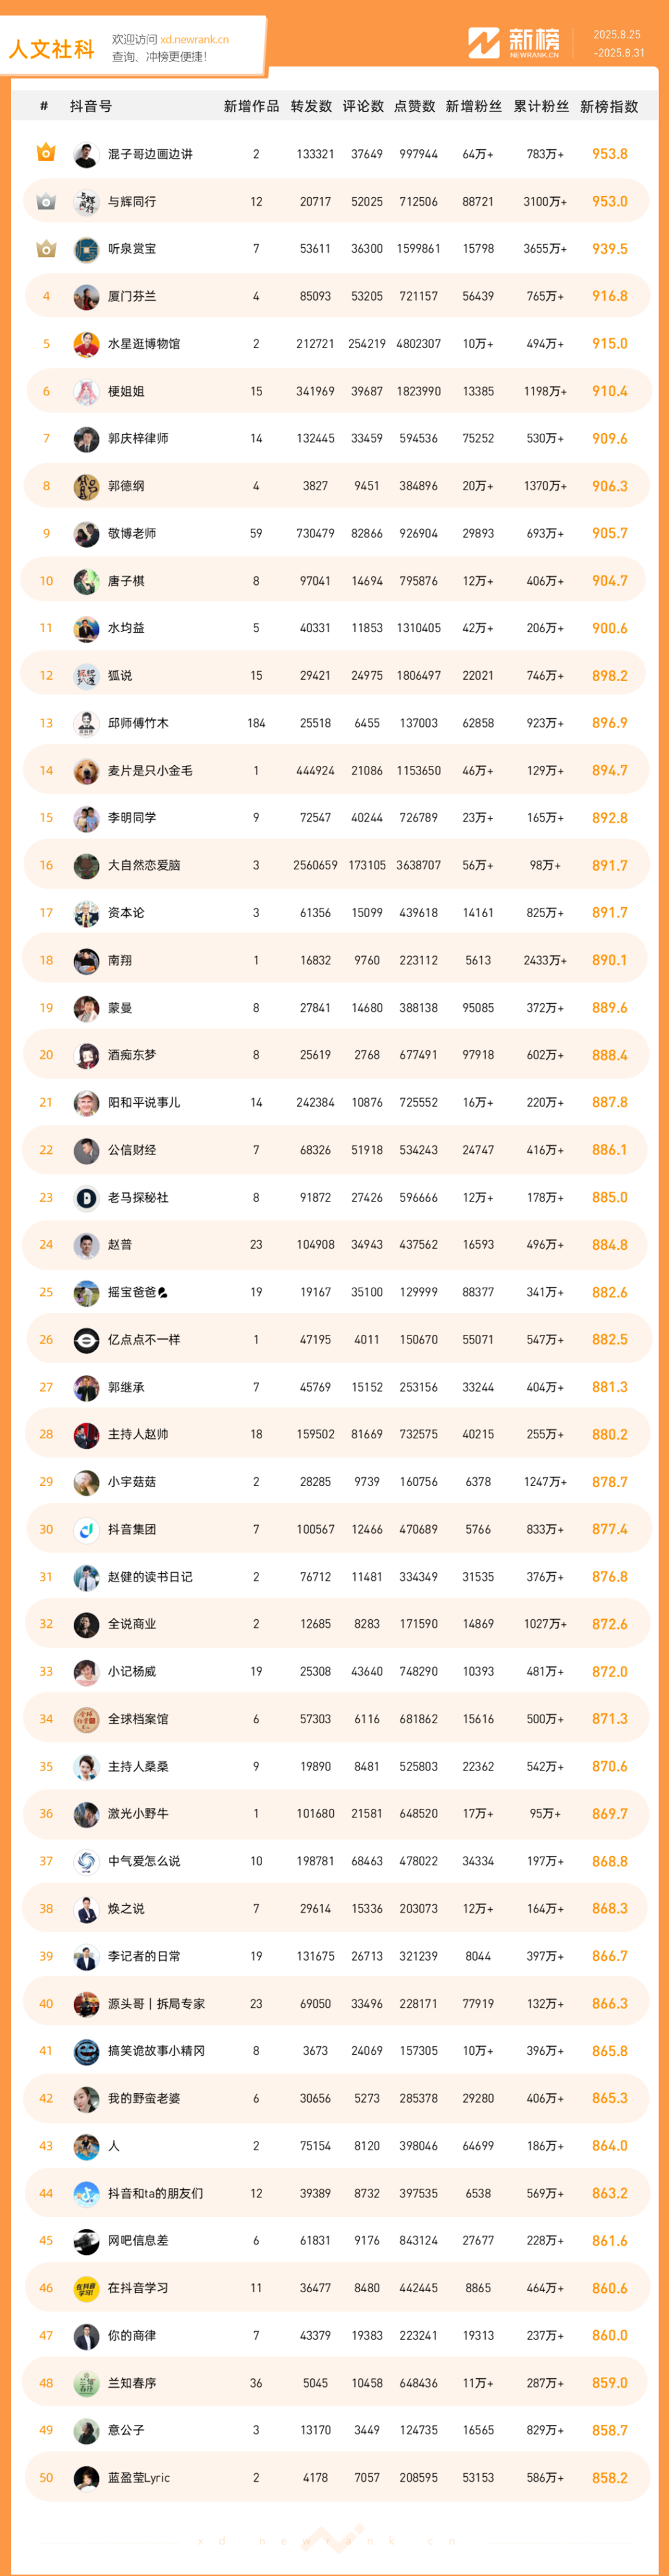Click the bronze crown third-place icon

coord(46,248)
